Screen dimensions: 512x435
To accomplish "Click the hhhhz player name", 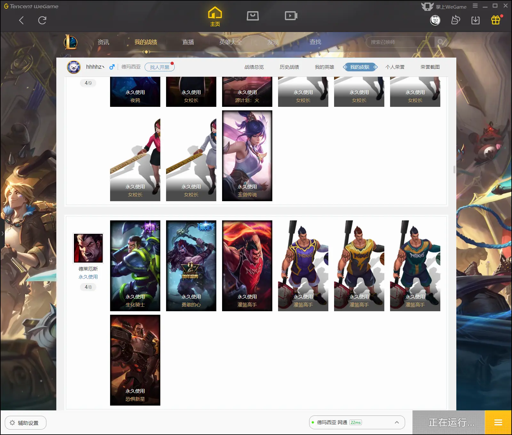I will click(95, 67).
